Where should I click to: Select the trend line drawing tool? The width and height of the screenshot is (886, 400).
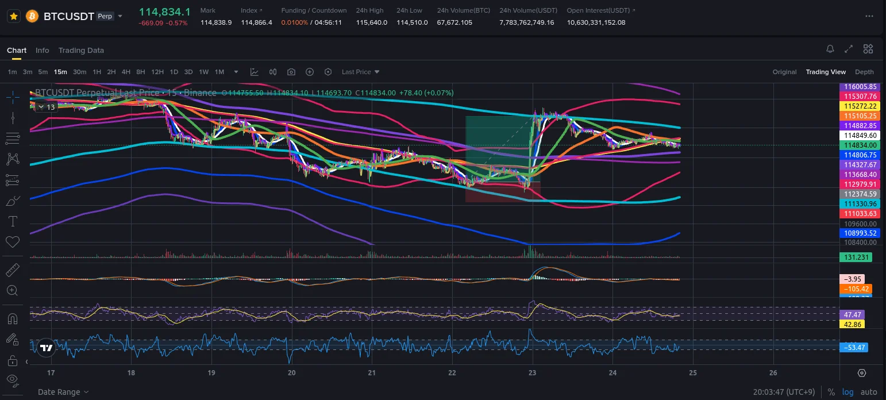coord(13,118)
